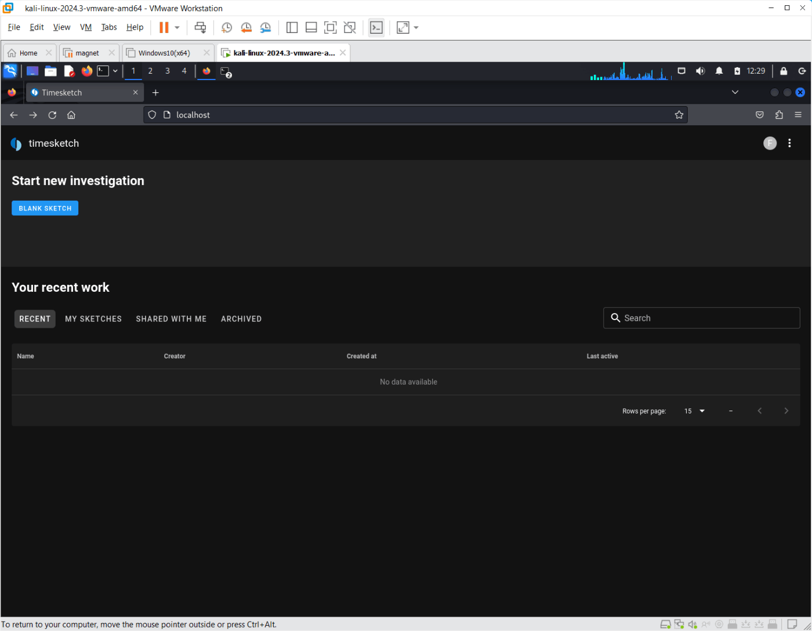Image resolution: width=812 pixels, height=631 pixels.
Task: Expand Firefox list all tabs chevron
Action: (735, 92)
